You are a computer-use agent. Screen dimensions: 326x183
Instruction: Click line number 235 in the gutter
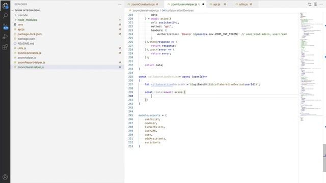(x=130, y=77)
